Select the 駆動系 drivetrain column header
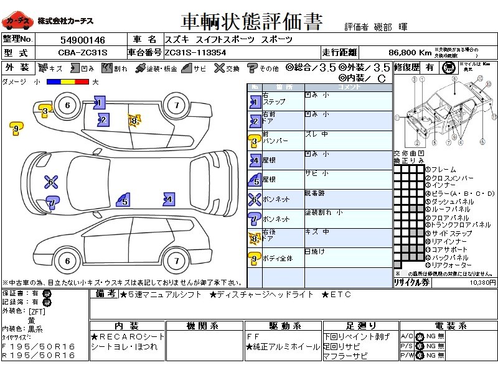 (x=285, y=326)
